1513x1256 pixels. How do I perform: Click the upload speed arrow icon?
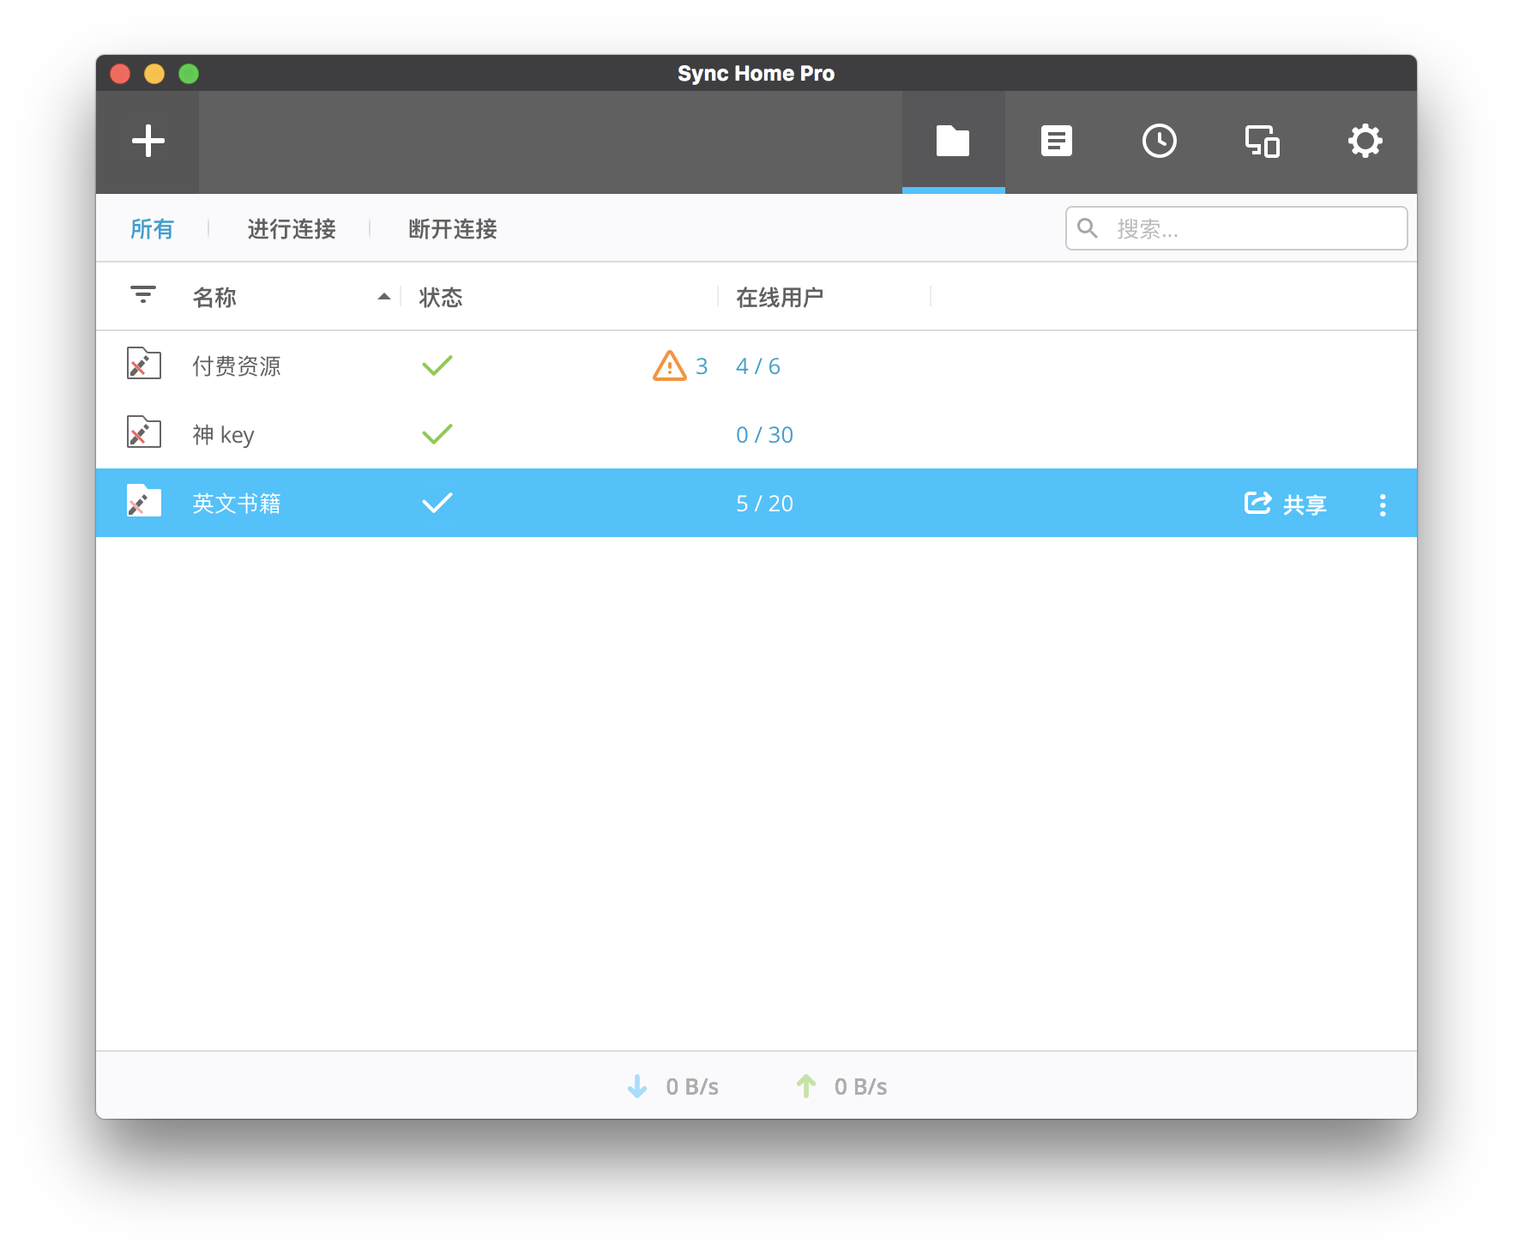[x=806, y=1086]
